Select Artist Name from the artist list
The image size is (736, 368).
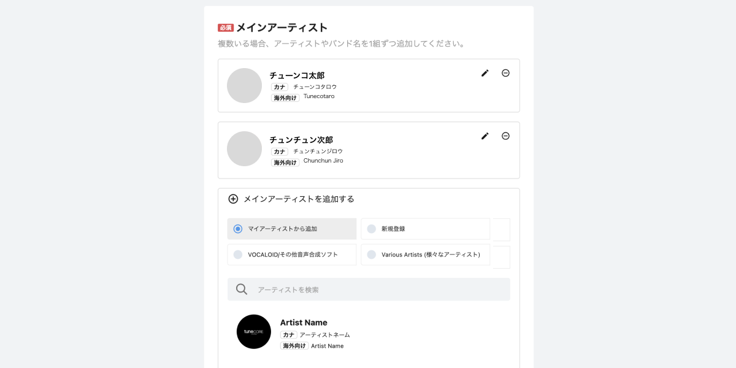(369, 332)
